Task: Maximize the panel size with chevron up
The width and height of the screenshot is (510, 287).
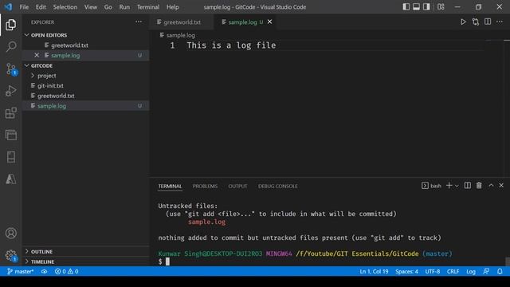Action: tap(491, 186)
